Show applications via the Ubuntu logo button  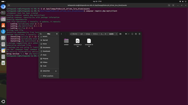pos(3,101)
